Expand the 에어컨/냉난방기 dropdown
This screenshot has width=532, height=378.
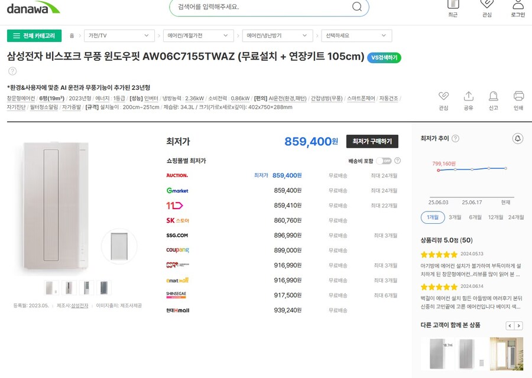point(277,35)
